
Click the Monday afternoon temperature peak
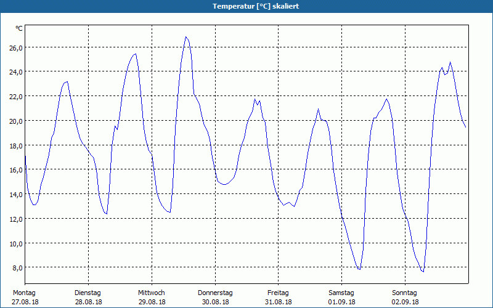(67, 82)
